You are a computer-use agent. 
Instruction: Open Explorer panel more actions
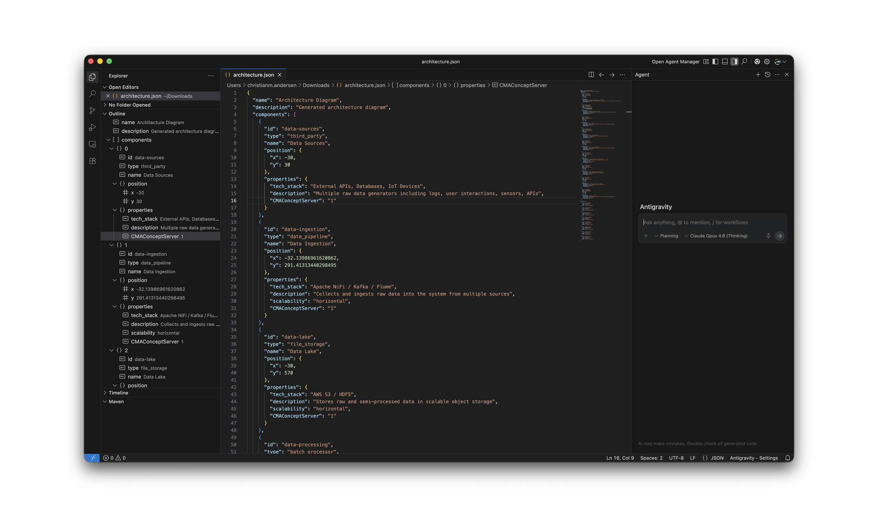211,75
